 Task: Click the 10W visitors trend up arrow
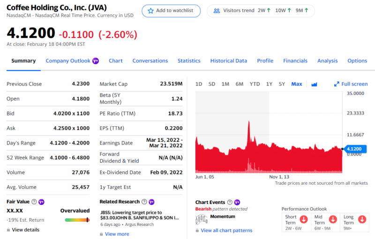[x=289, y=10]
